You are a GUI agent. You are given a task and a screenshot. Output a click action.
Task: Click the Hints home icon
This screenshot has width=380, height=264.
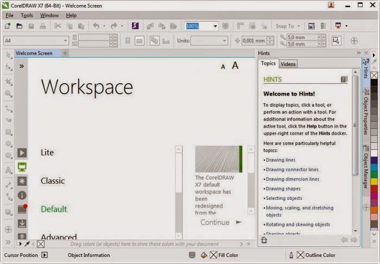pos(264,240)
